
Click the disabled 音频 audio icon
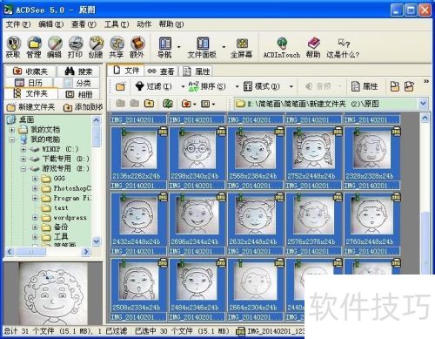point(318,86)
